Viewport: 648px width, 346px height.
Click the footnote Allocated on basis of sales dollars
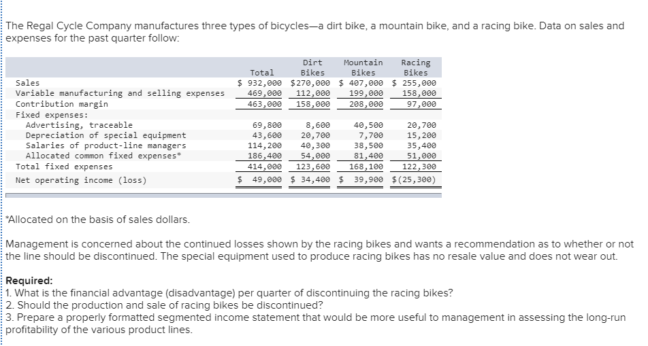97,220
